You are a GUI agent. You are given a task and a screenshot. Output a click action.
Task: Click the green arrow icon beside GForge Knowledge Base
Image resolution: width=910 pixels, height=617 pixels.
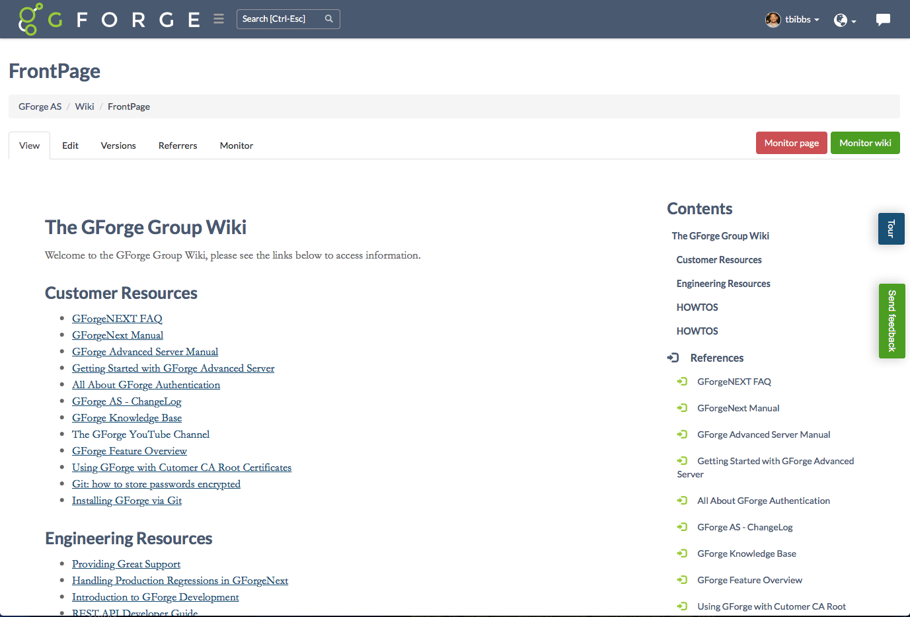681,553
